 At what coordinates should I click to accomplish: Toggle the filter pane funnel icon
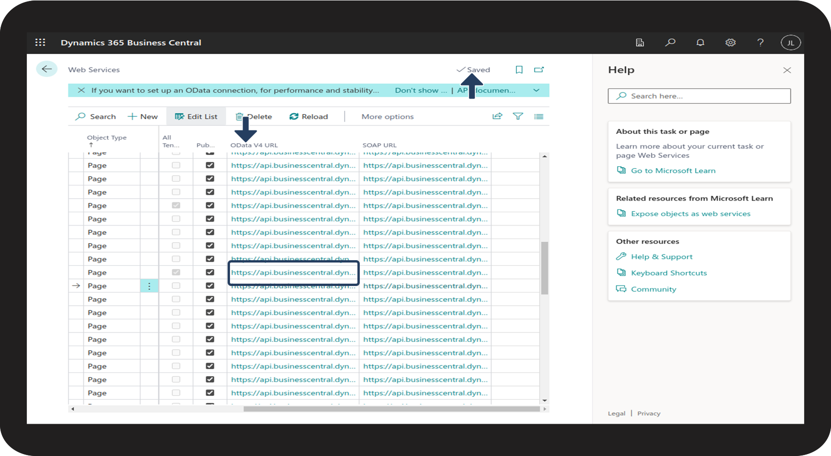tap(518, 116)
